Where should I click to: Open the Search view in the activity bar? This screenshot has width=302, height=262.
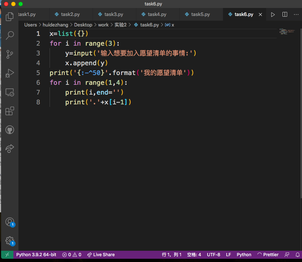tap(10, 36)
